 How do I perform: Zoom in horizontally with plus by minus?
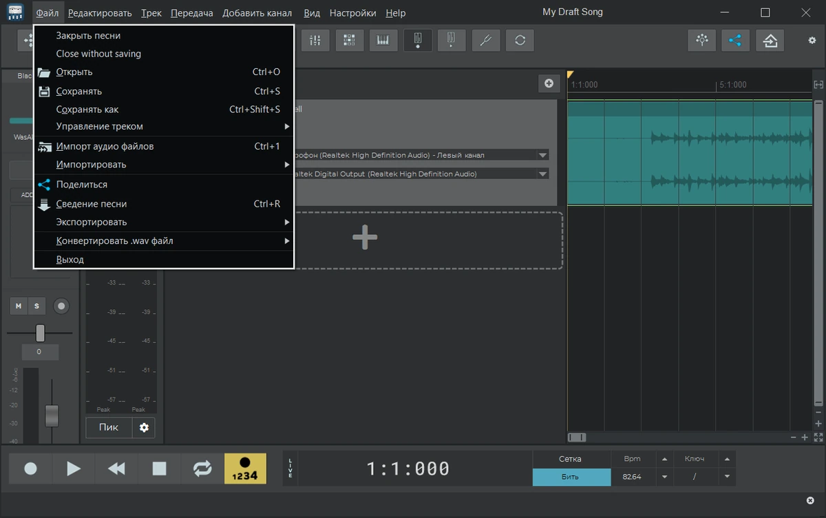pyautogui.click(x=805, y=437)
